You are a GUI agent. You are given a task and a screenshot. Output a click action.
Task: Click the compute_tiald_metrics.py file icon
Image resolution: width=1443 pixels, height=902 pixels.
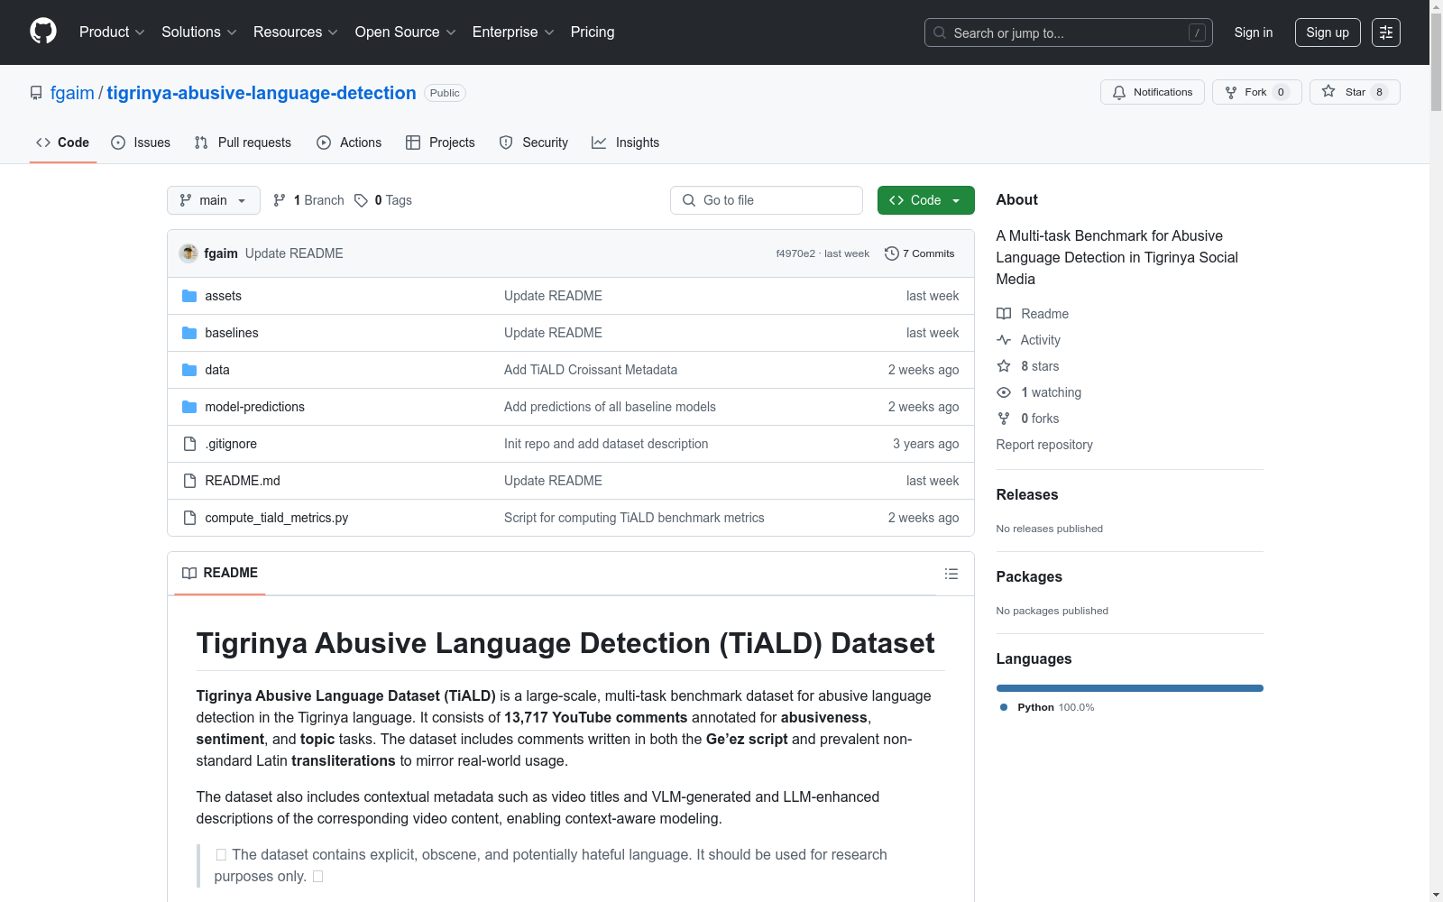(189, 518)
